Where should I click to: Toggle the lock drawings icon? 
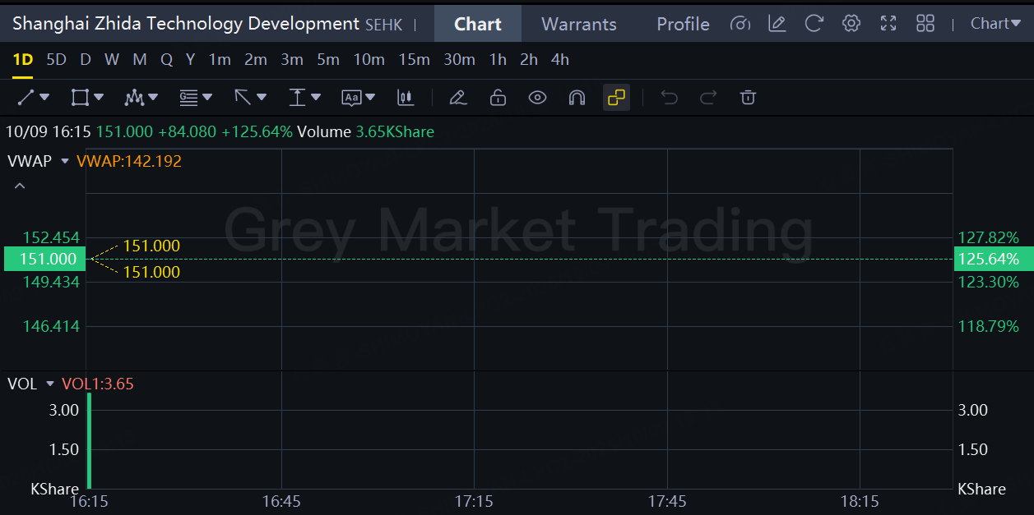coord(498,98)
